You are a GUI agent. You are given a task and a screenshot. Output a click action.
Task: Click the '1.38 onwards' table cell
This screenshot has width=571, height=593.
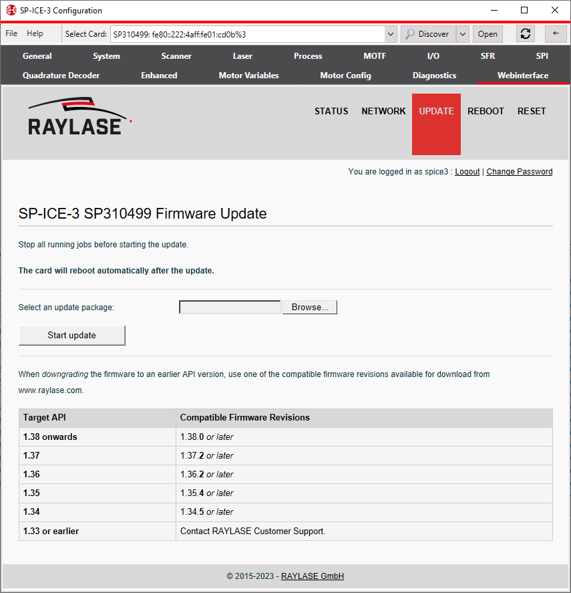[x=97, y=437]
